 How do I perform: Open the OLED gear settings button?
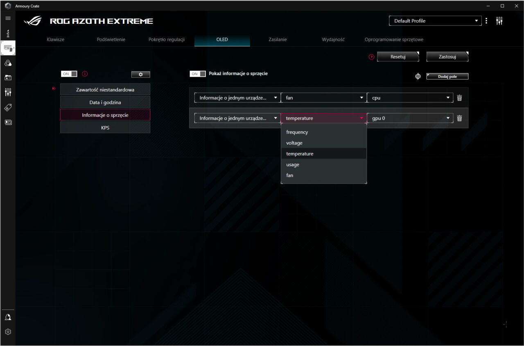141,74
